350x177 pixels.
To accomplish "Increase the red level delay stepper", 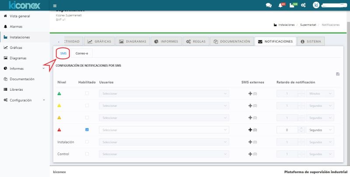I will click(x=301, y=128).
